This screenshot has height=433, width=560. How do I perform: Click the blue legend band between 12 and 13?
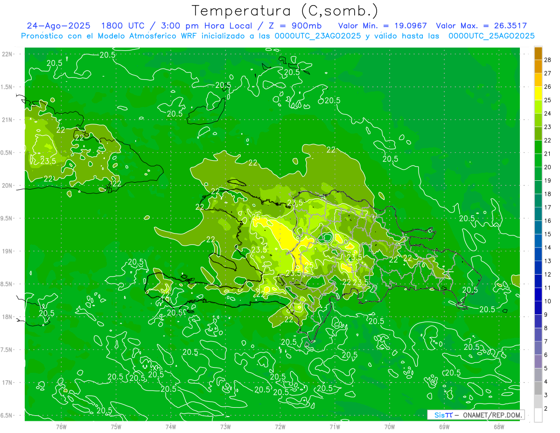coord(538,268)
